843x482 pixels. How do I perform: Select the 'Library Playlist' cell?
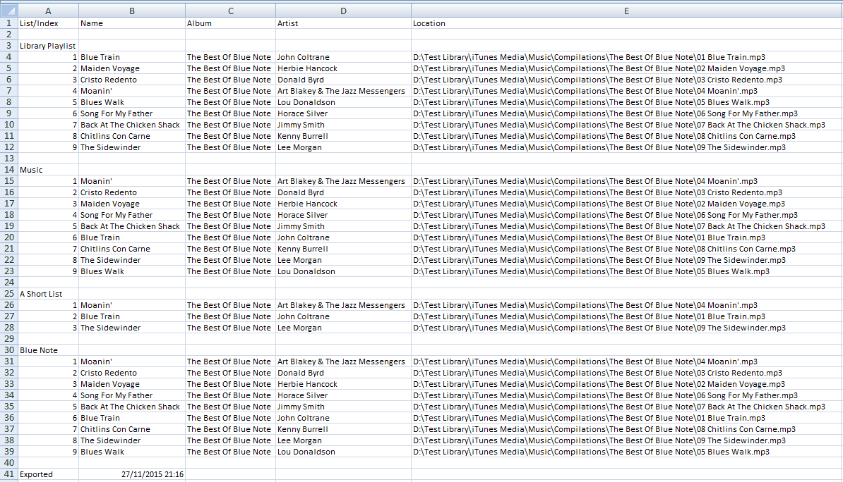49,46
